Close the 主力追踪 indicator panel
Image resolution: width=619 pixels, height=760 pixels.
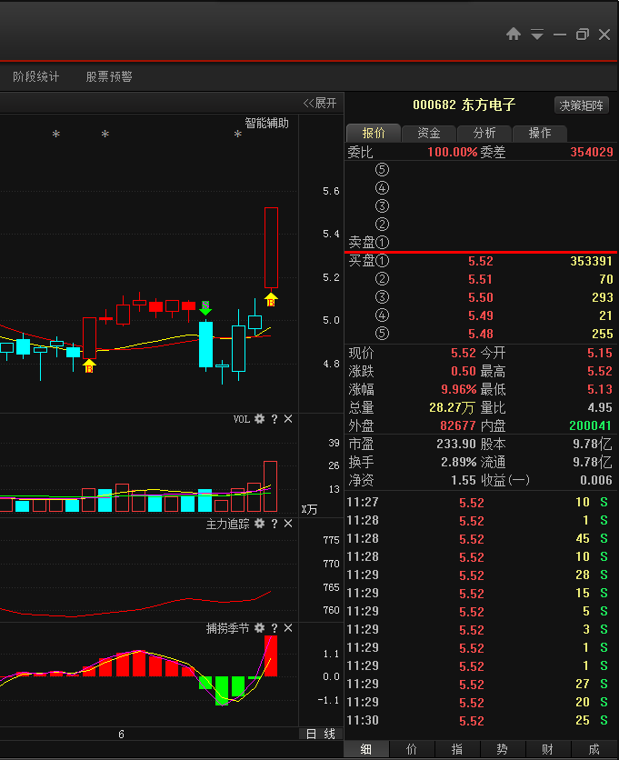288,524
